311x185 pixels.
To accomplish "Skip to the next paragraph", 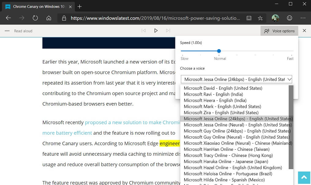I will [168, 31].
